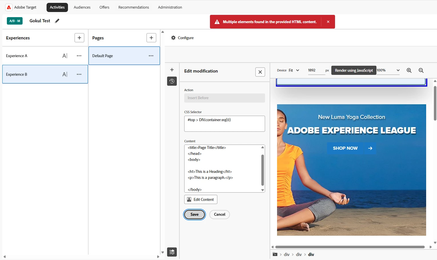Open Experience B rename text icon
The width and height of the screenshot is (437, 260).
click(65, 74)
